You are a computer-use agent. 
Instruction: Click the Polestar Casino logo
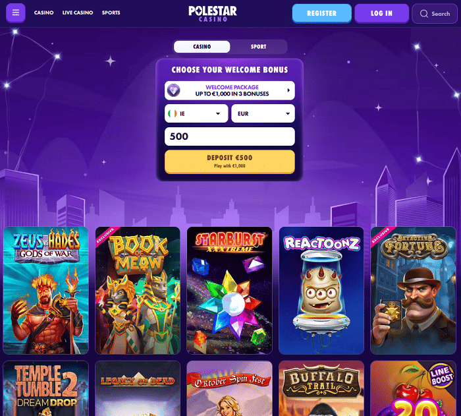213,14
